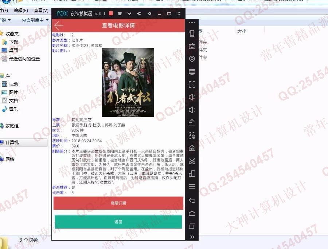Viewport: 328px width, 249px height.
Task: Open 桌面 in Explorer sidebar
Action: (13, 50)
